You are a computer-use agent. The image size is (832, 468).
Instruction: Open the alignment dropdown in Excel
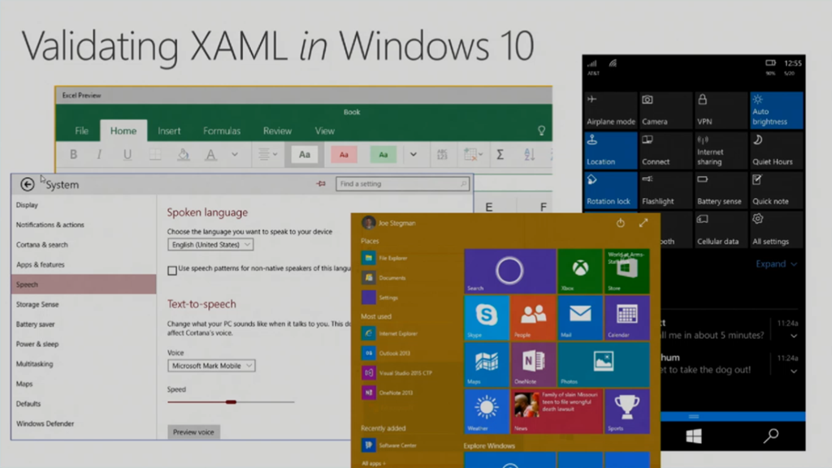coord(268,155)
